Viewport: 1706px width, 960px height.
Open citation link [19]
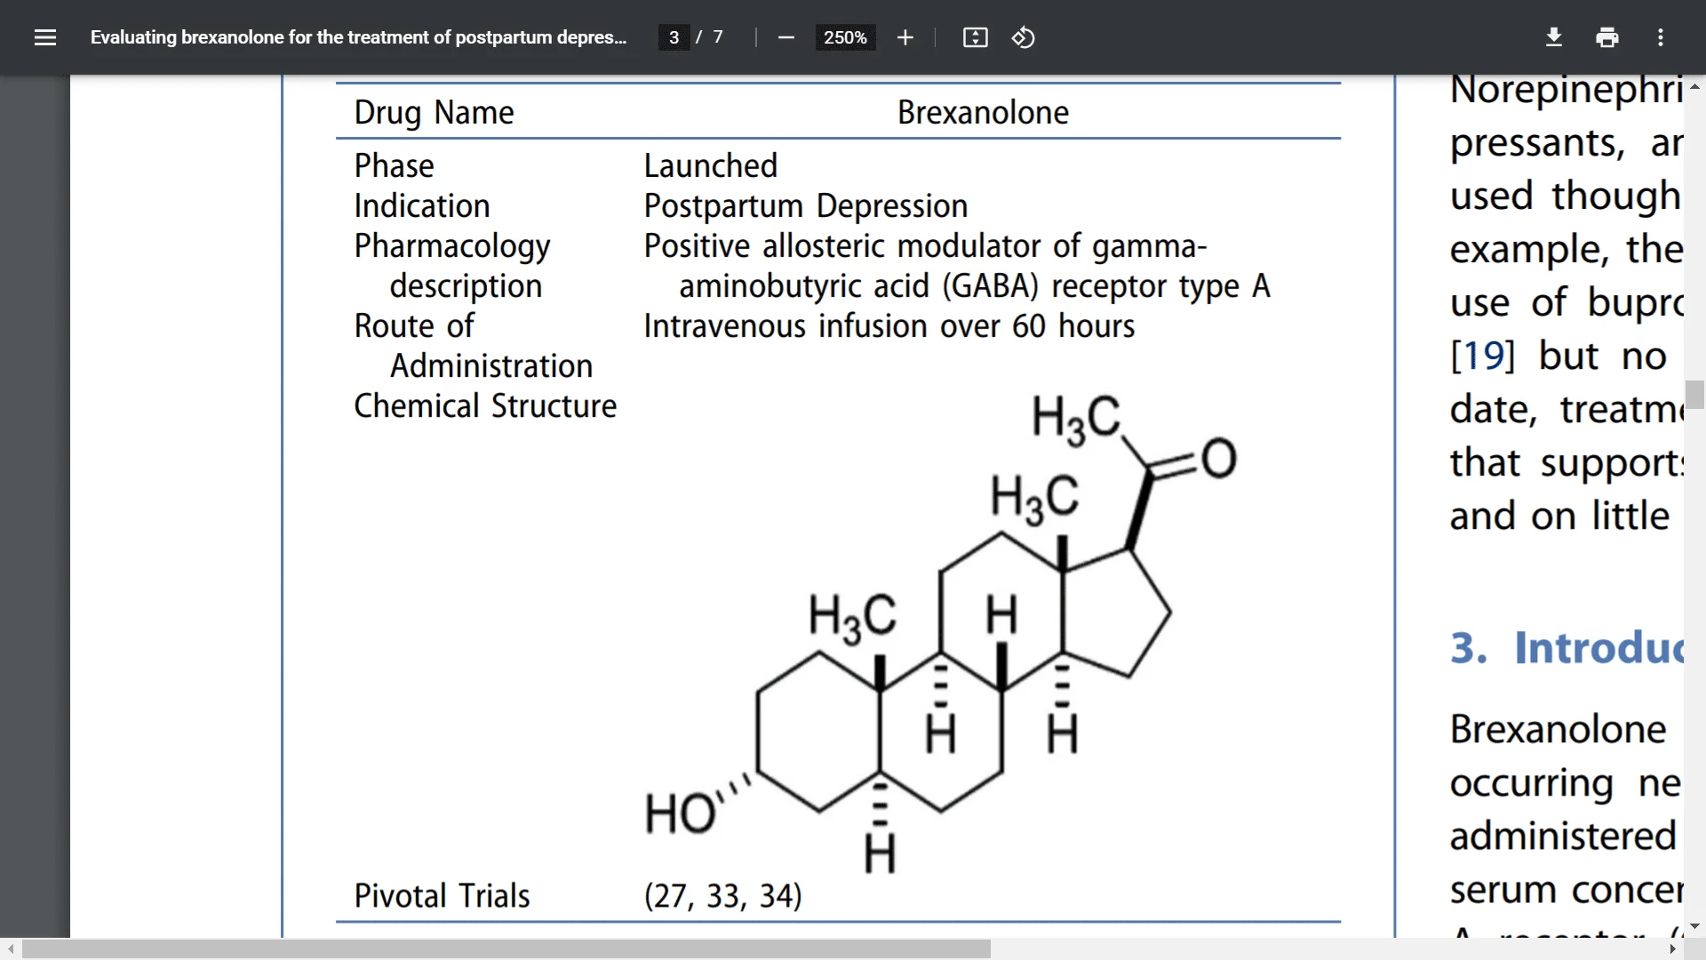pyautogui.click(x=1482, y=356)
